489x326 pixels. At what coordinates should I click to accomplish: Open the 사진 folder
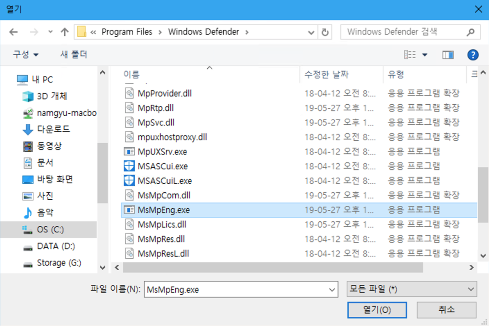(x=38, y=196)
